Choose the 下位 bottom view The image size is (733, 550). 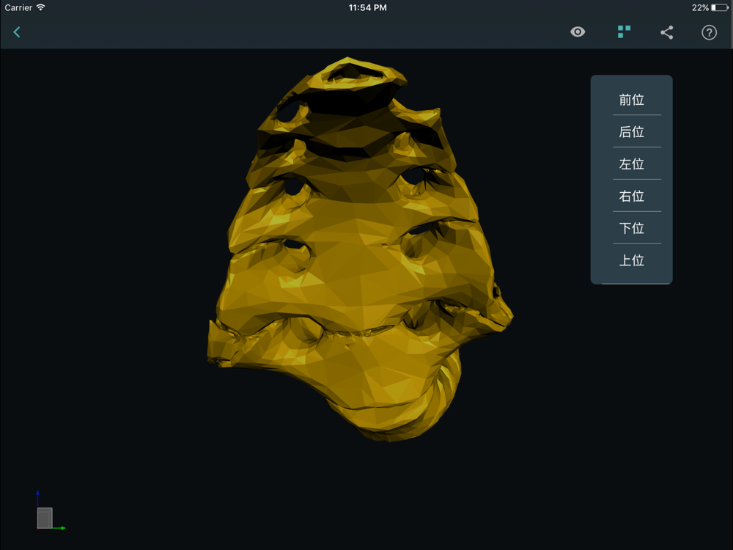[631, 229]
